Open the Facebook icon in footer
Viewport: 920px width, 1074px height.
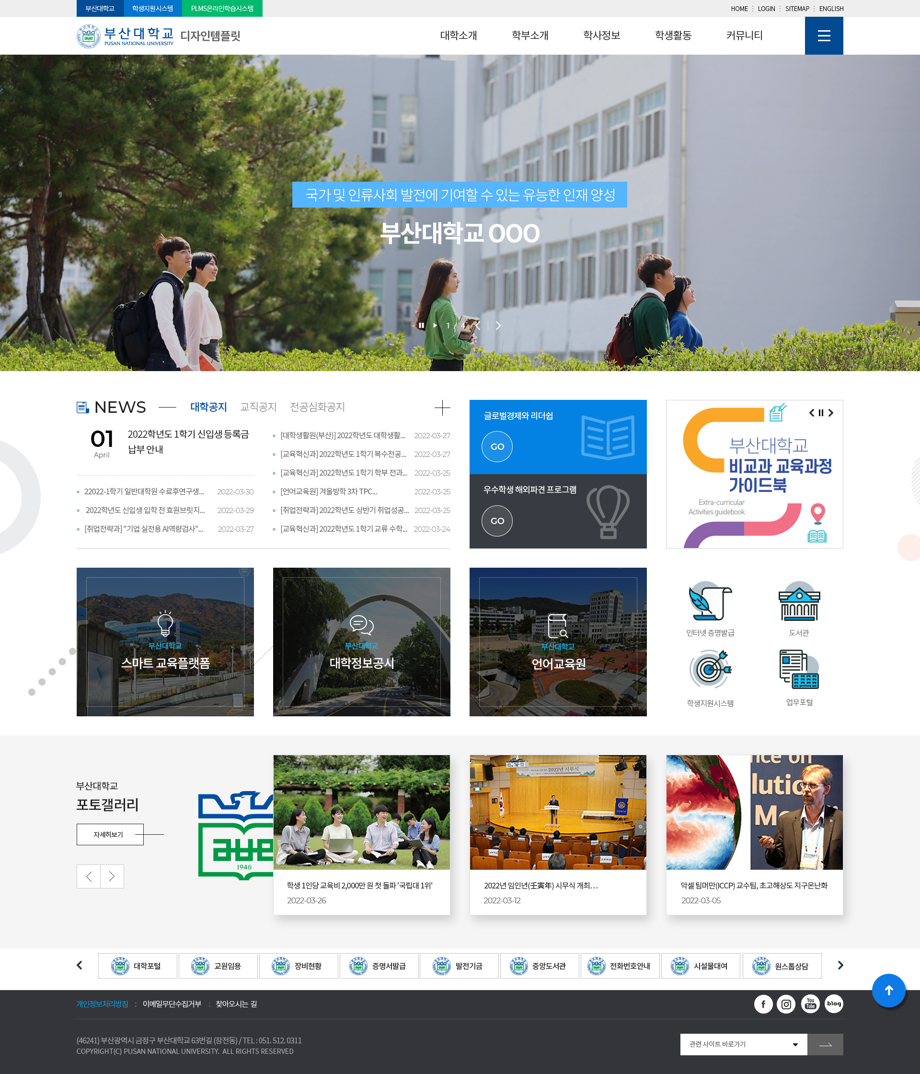[x=763, y=1004]
